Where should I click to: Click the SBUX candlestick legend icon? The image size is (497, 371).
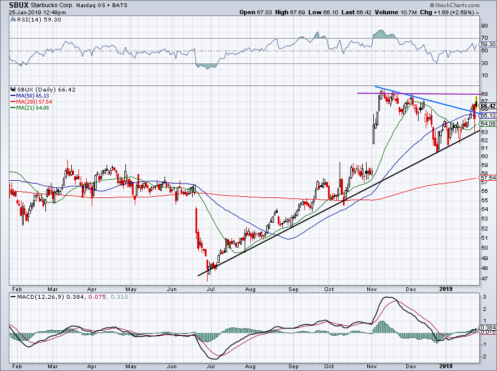coord(13,89)
